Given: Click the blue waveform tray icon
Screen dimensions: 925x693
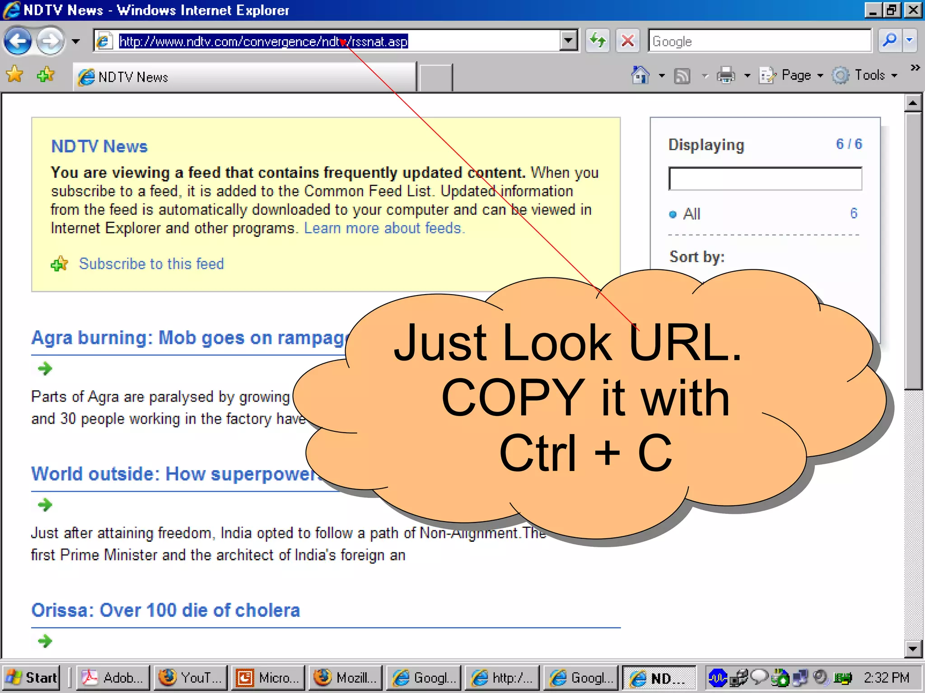Looking at the screenshot, I should click(718, 678).
